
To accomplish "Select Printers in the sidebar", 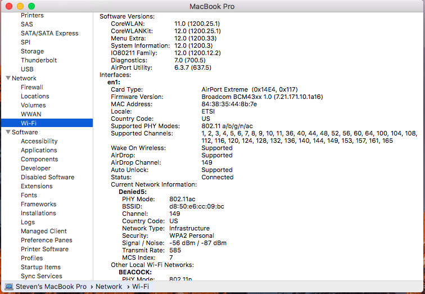I will (32, 15).
